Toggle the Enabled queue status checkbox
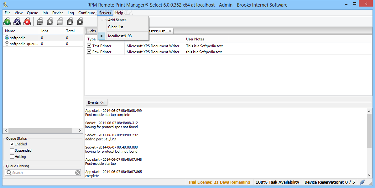 tap(12, 144)
